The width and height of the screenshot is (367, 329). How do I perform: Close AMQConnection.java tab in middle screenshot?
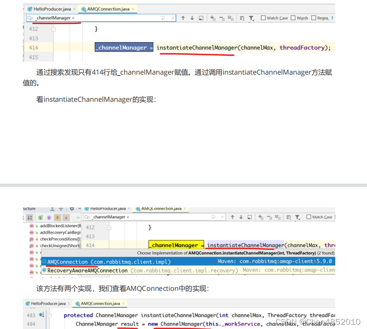(185, 209)
